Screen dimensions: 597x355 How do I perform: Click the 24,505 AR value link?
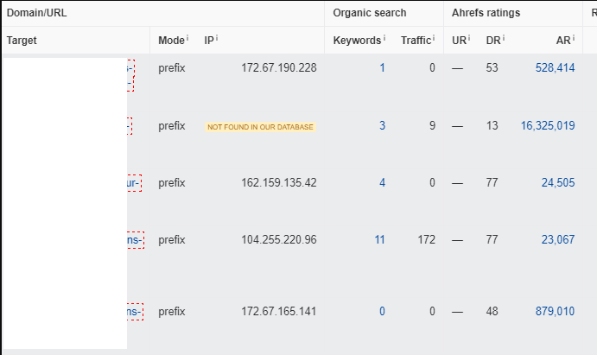click(x=558, y=182)
